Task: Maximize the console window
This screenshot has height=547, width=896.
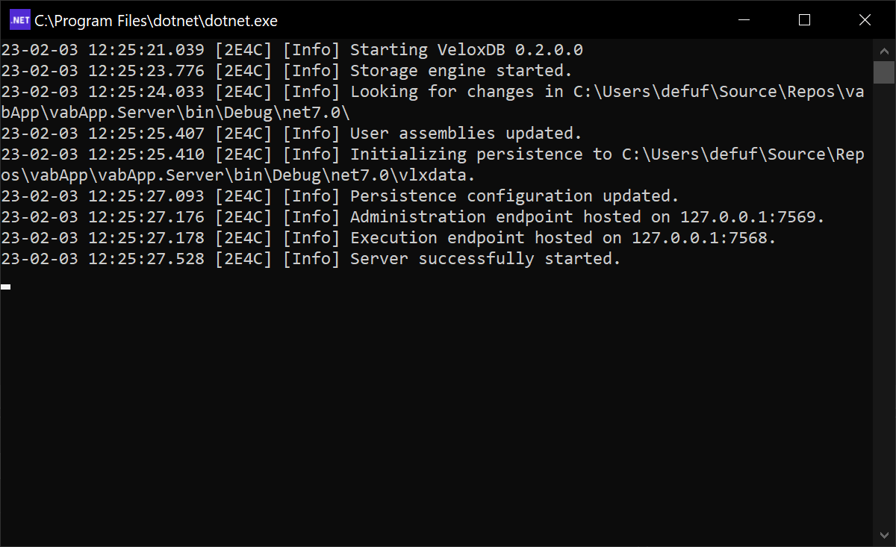Action: [804, 20]
